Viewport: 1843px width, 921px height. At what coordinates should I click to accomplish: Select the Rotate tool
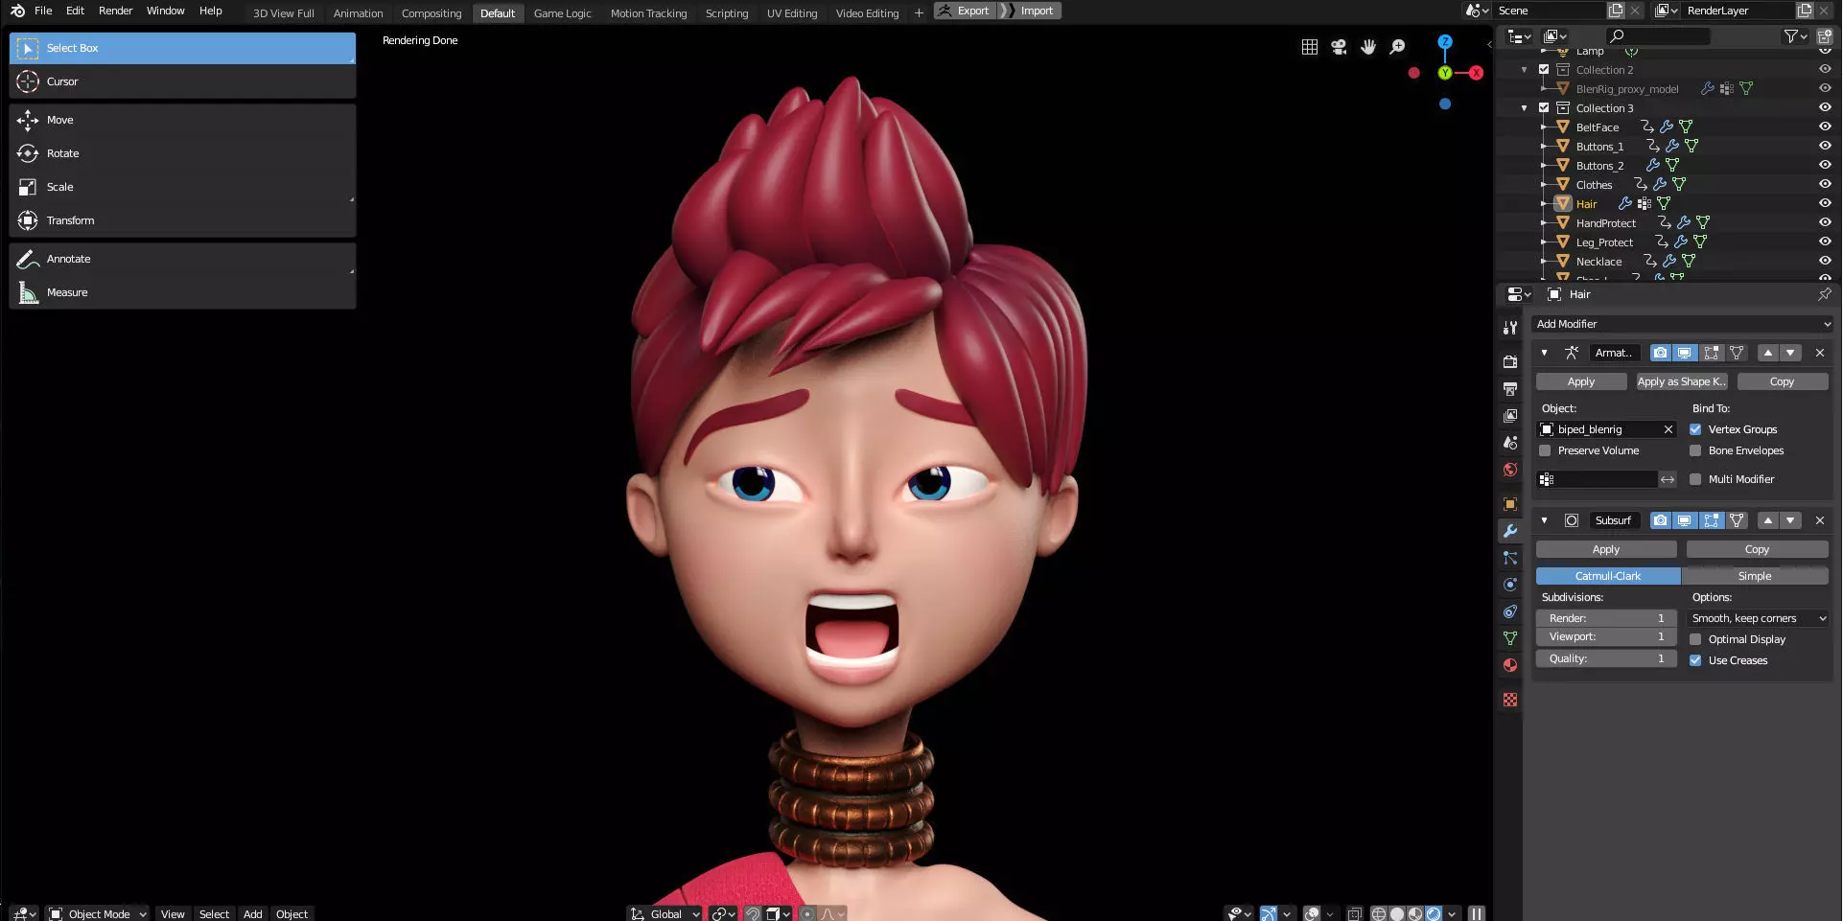(182, 153)
